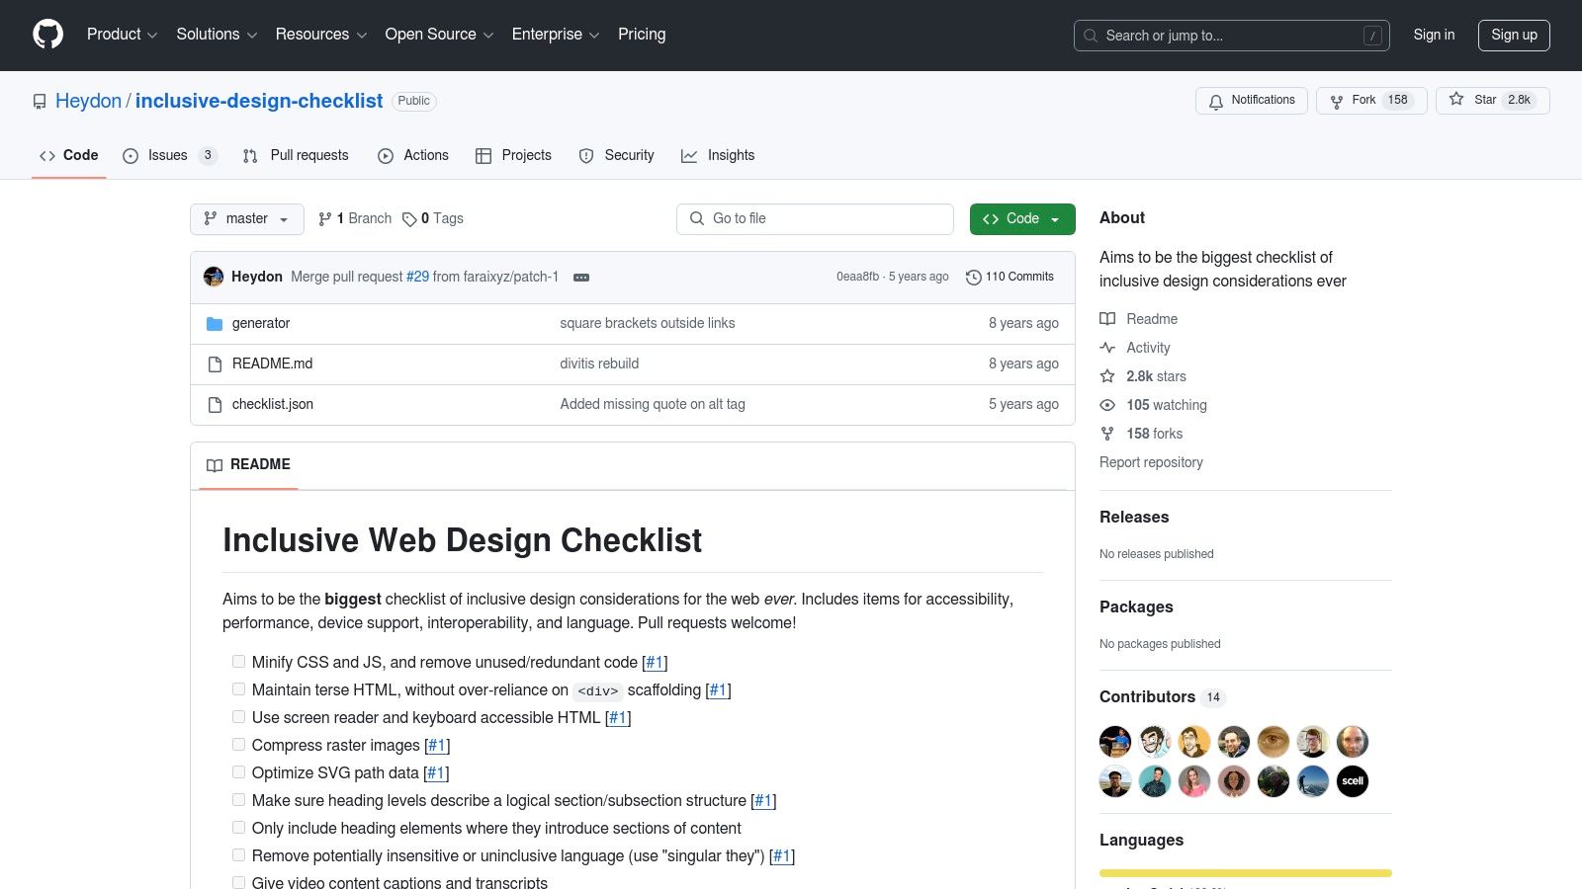Click the generator folder icon
The height and width of the screenshot is (889, 1582).
click(215, 324)
